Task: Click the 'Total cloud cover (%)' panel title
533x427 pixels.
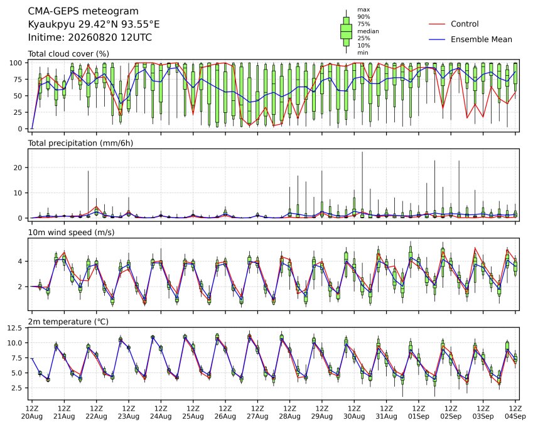Action: [68, 54]
